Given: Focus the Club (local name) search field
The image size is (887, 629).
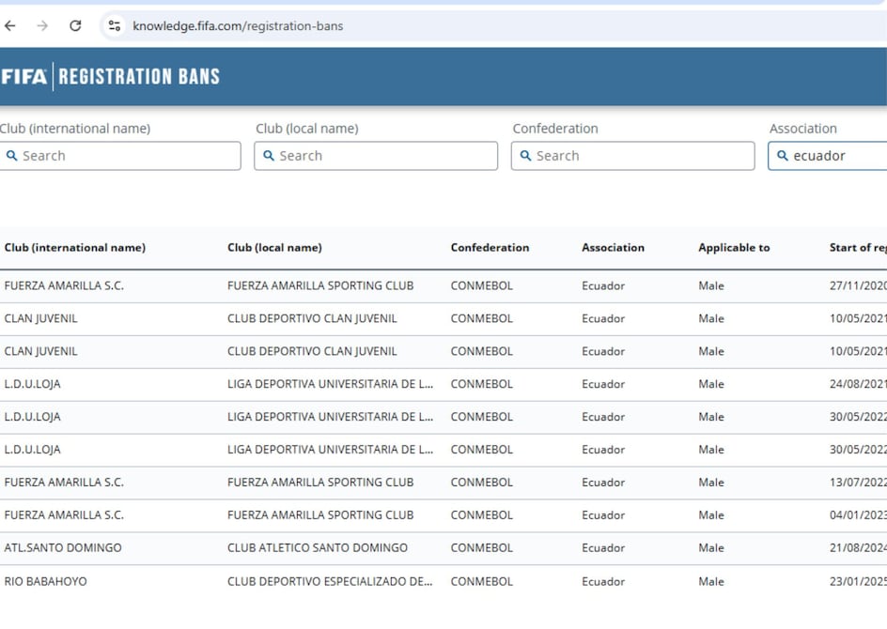Looking at the screenshot, I should [385, 156].
